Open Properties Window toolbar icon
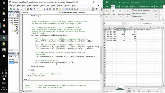The height and width of the screenshot is (93, 165). point(57,9)
